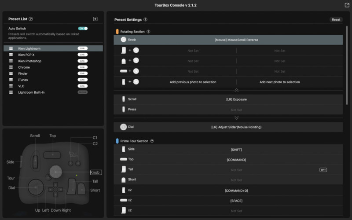Viewport: 352px width, 220px height.
Task: Select the Finder preset
Action: [x=53, y=73]
